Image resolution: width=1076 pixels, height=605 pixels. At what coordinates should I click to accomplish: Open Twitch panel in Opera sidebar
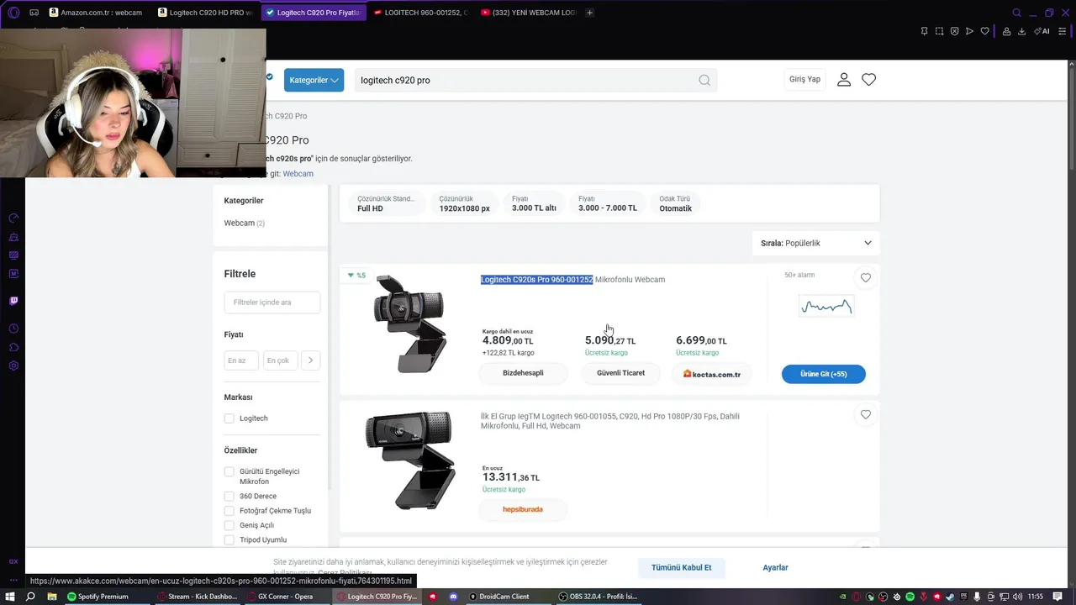click(13, 301)
